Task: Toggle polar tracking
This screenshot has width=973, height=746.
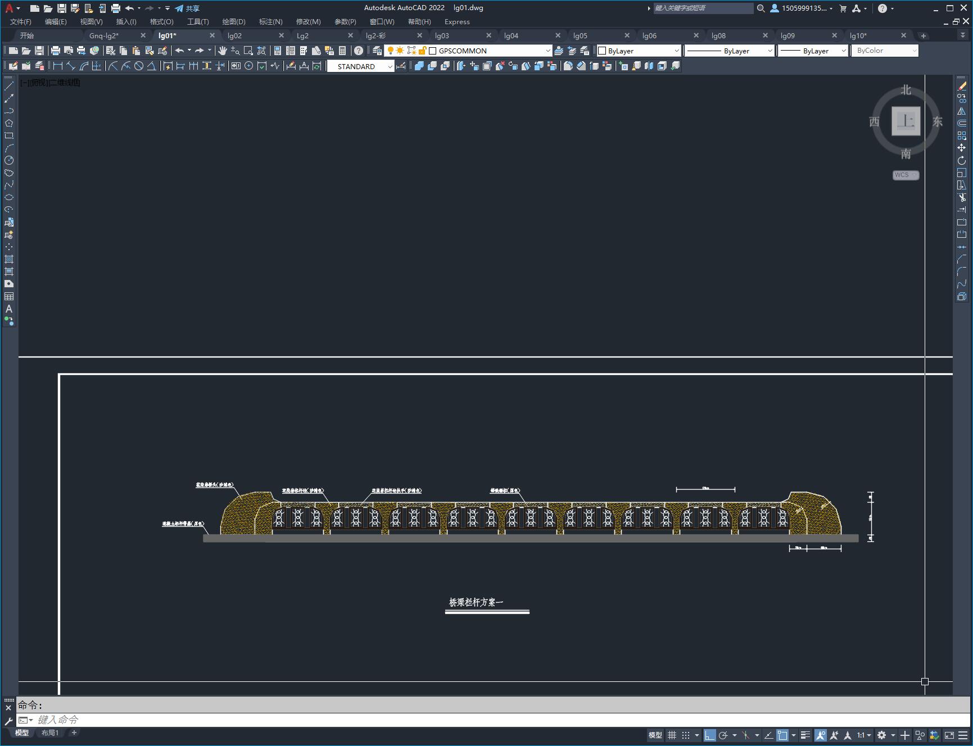Action: 723,735
